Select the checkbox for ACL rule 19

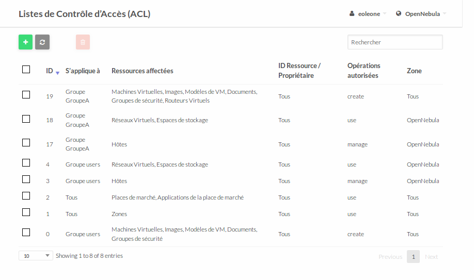[x=26, y=95]
